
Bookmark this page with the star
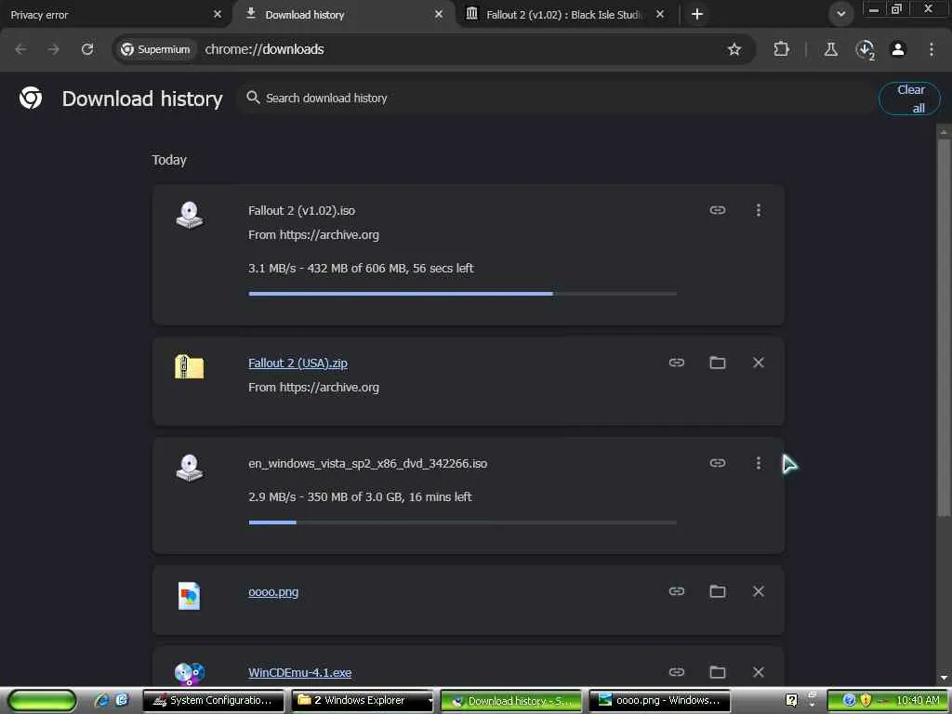(x=734, y=49)
